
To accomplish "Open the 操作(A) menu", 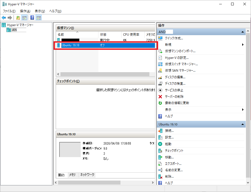I will click(25, 11).
